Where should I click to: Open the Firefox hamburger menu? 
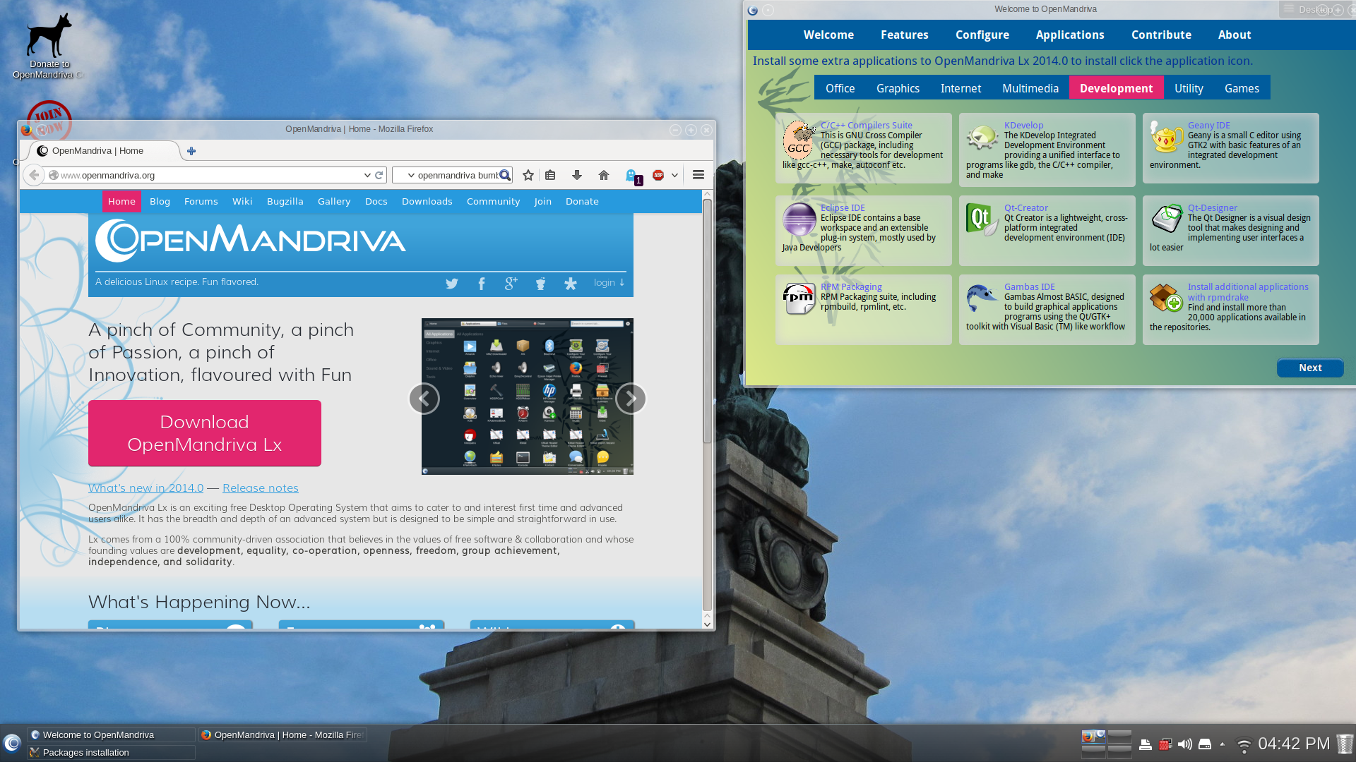[x=698, y=175]
